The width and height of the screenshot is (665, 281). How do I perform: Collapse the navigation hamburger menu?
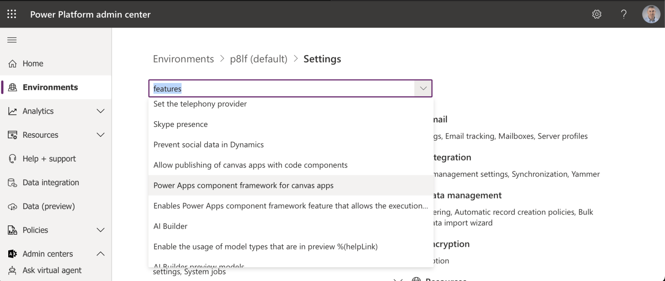12,40
